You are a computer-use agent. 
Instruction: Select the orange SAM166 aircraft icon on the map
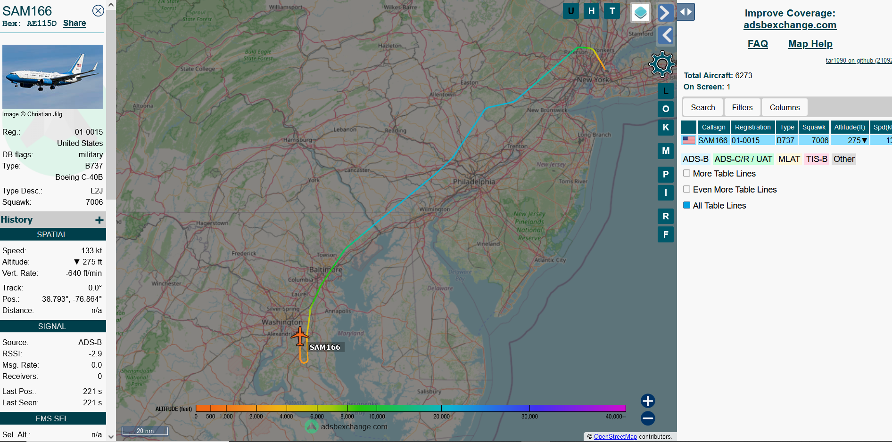click(x=300, y=336)
